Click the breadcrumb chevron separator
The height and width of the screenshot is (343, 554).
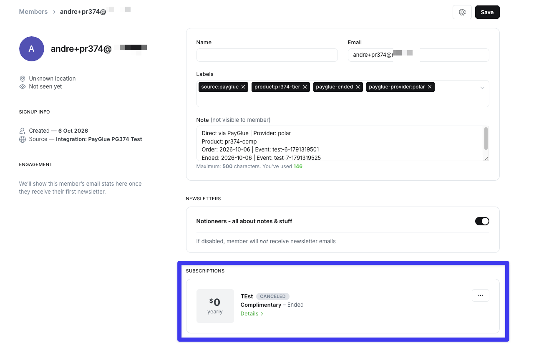[54, 12]
